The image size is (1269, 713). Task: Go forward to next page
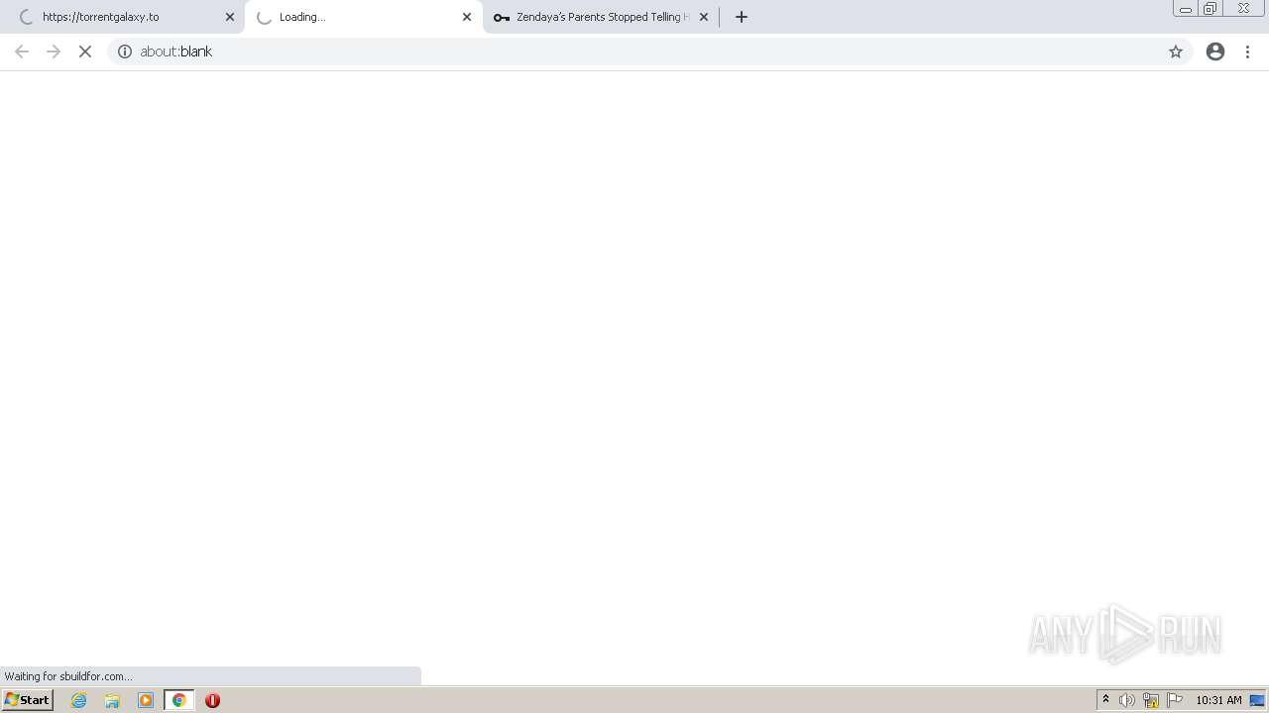tap(54, 51)
